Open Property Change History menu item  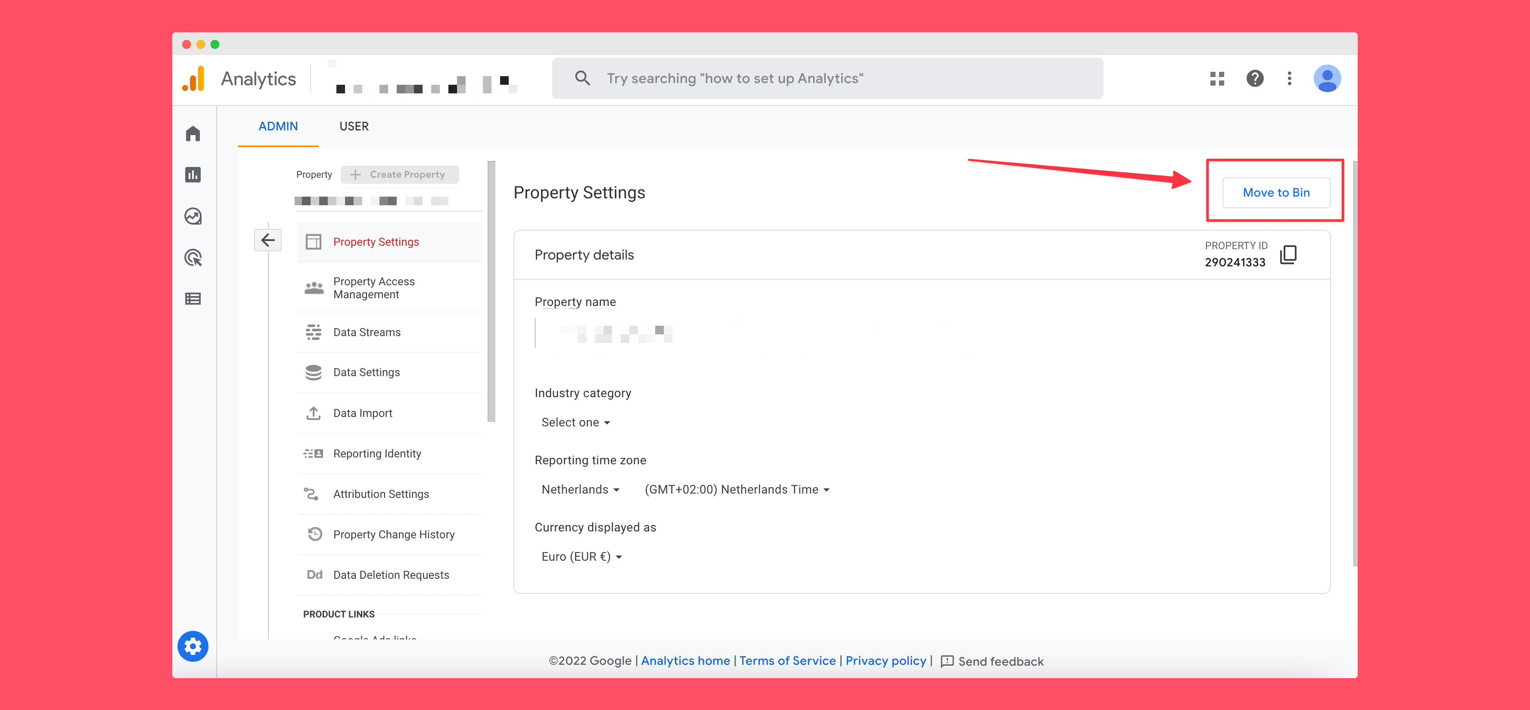pyautogui.click(x=390, y=534)
